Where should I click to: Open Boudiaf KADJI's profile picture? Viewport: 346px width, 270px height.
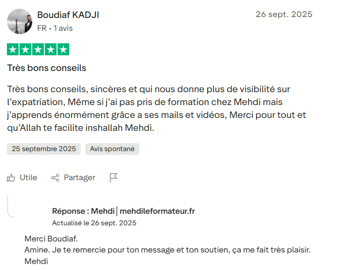click(x=20, y=21)
